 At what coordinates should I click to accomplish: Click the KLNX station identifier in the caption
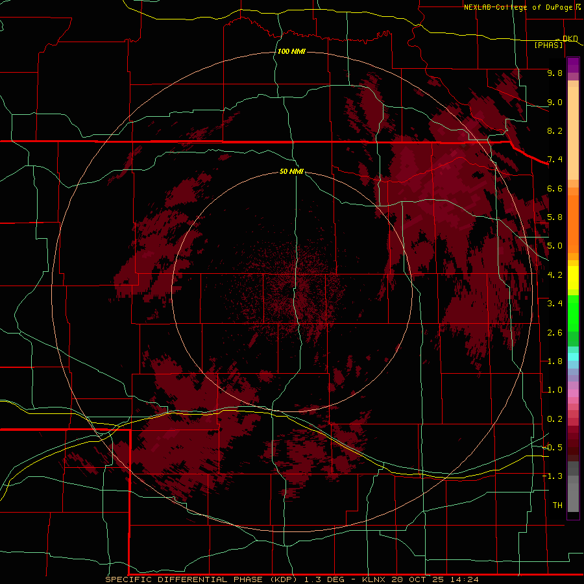click(x=374, y=579)
